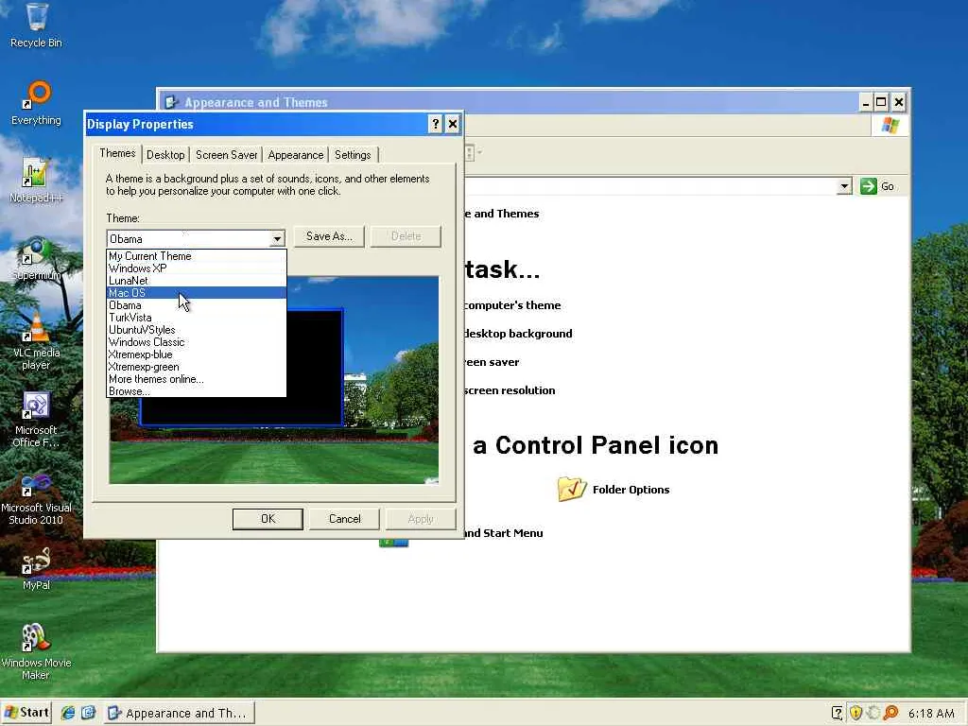Click the green Go arrow in address bar
Screen dimensions: 968x726
click(868, 186)
